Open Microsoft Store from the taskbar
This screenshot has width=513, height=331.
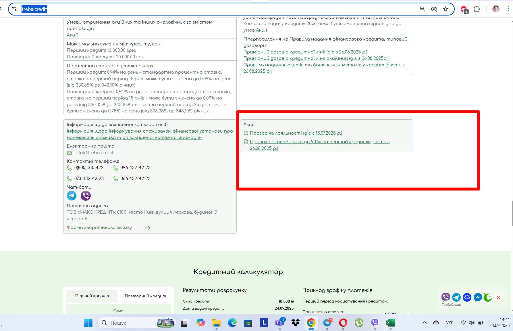pos(248,323)
